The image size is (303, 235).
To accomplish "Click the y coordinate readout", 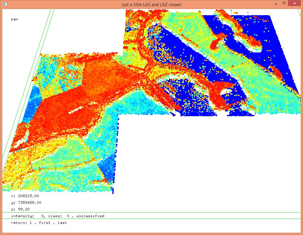I will [26, 203].
